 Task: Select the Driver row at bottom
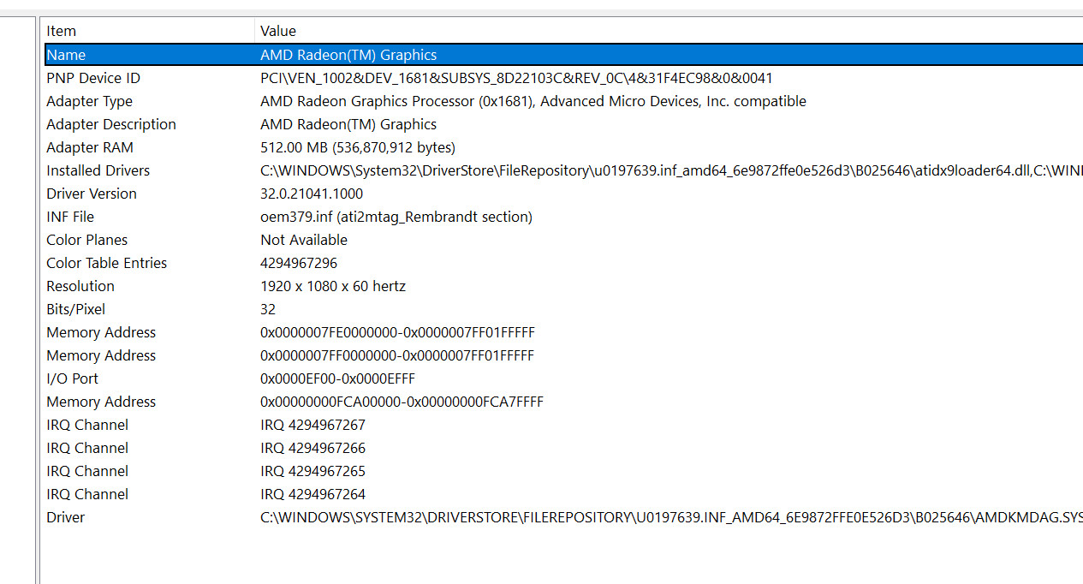pyautogui.click(x=563, y=517)
